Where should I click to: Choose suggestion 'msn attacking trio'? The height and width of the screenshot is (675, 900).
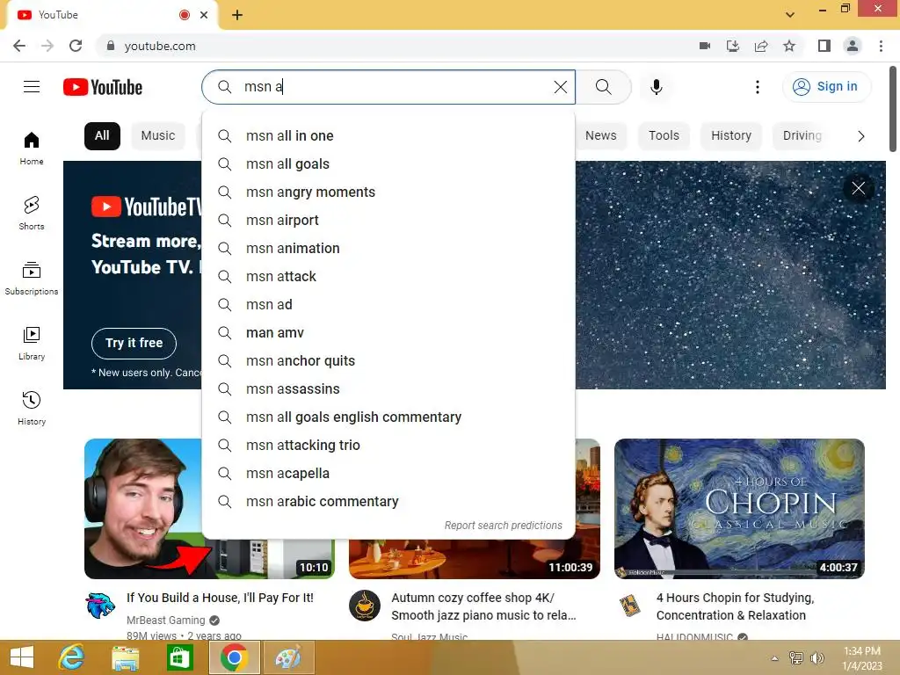[388, 446]
